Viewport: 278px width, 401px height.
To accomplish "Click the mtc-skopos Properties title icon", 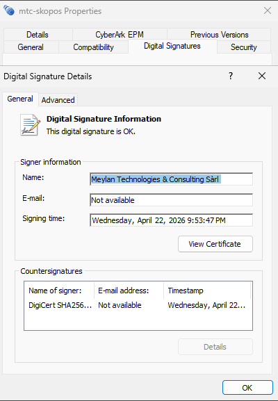I will [9, 10].
